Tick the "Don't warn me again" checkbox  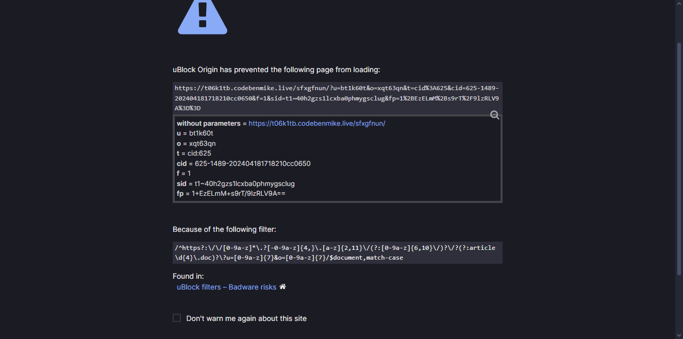(x=177, y=318)
